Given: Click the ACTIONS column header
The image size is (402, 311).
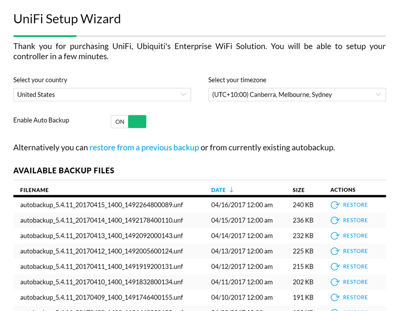Looking at the screenshot, I should pos(343,190).
